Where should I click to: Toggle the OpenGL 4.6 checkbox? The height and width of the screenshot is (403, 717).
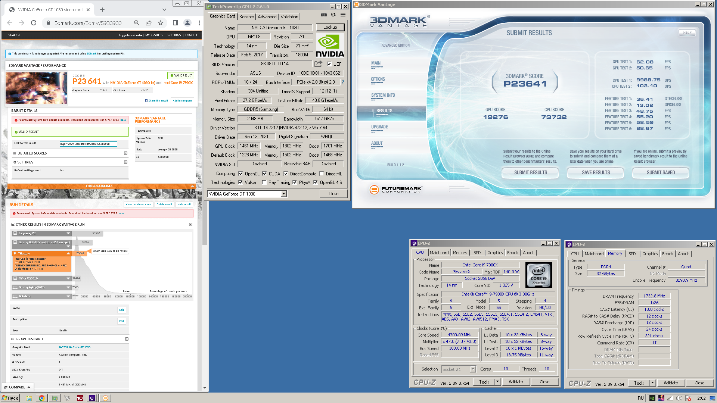coord(316,182)
